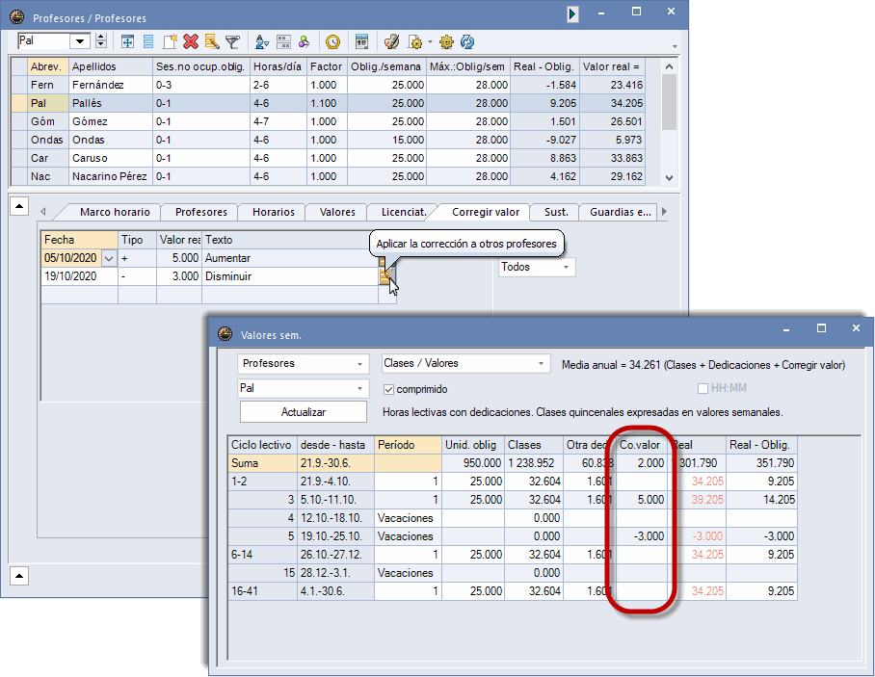The image size is (875, 677).
Task: Click the Apellidos column header
Action: point(111,66)
